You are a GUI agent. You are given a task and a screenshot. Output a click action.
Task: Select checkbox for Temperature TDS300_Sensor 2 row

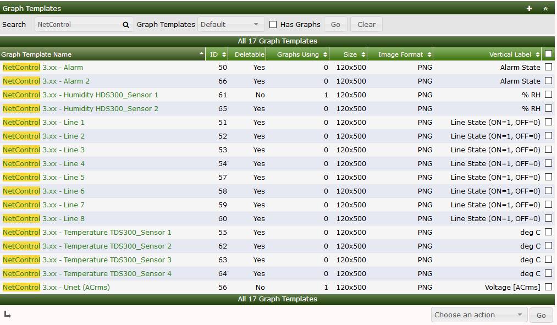click(548, 245)
